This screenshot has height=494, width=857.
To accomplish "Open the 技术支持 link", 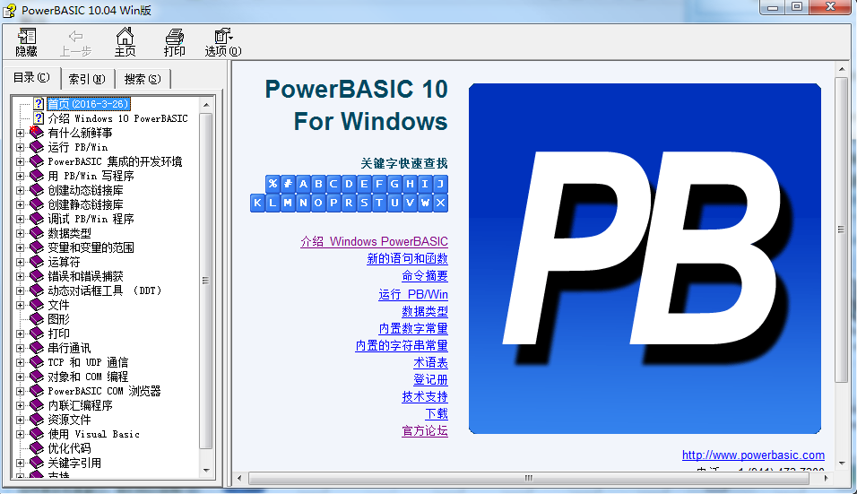I will pyautogui.click(x=425, y=397).
